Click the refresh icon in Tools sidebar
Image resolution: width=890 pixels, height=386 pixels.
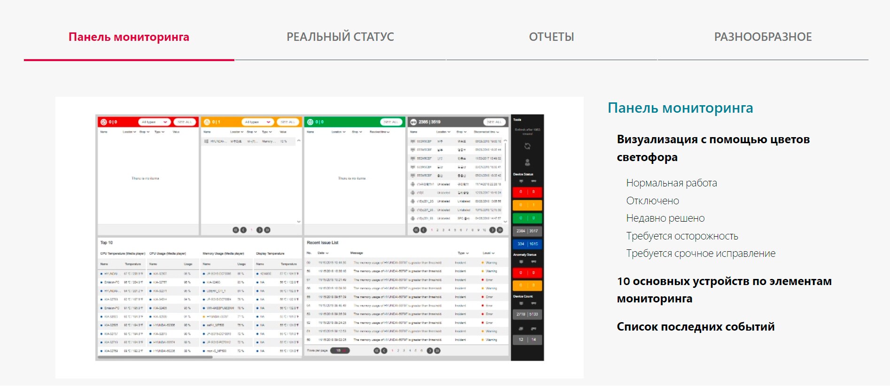pos(527,147)
